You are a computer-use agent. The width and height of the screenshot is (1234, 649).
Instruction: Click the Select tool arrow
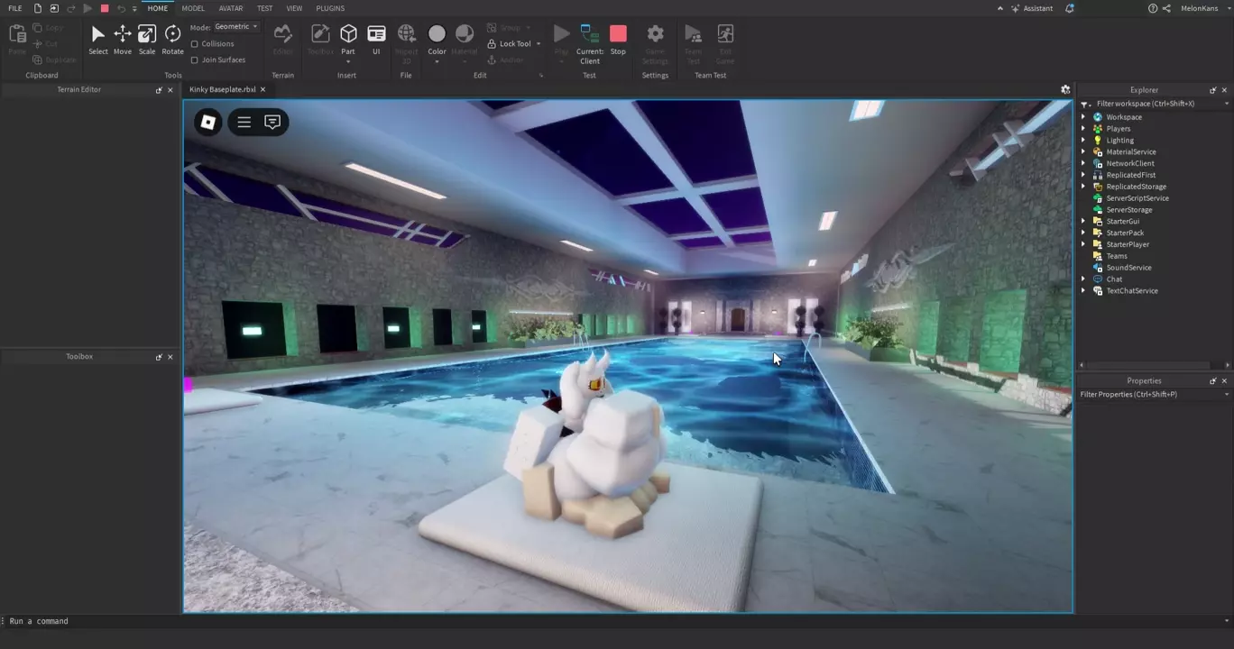pyautogui.click(x=98, y=40)
